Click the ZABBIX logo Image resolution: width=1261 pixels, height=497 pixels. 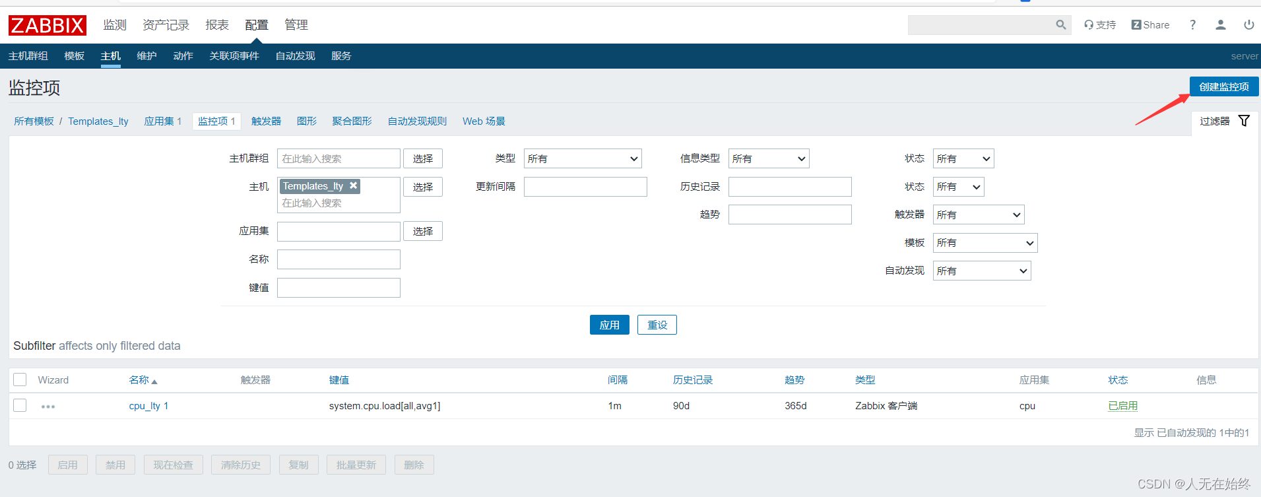(48, 25)
